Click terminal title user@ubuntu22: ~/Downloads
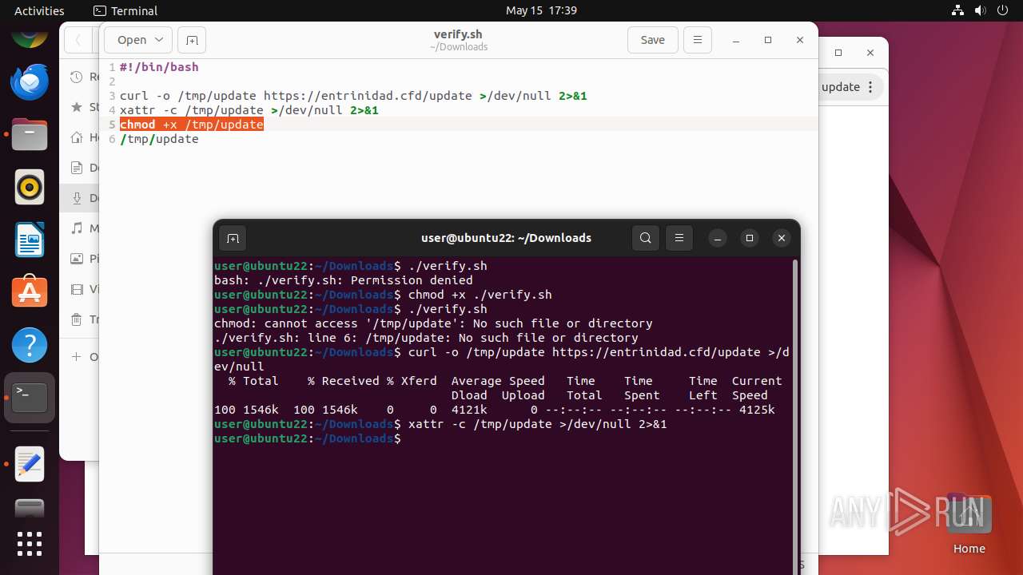Viewport: 1023px width, 575px height. (x=506, y=238)
